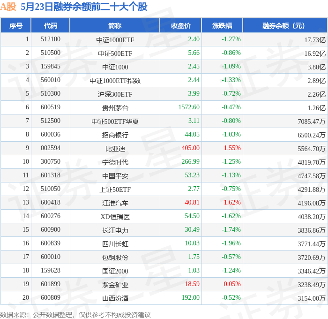The height and width of the screenshot is (319, 328).
Task: Select the name 包钢股份
Action: pyautogui.click(x=115, y=258)
